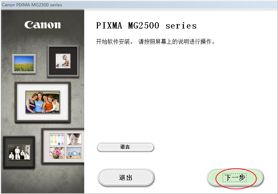278x194 pixels.
Task: Select the woman's face close-up photo
Action: click(x=74, y=139)
